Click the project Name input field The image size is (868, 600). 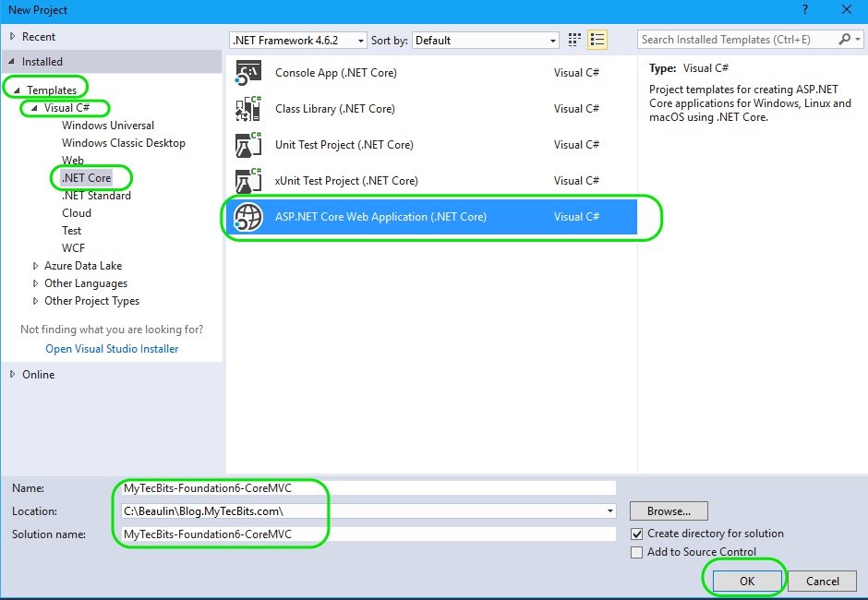368,488
